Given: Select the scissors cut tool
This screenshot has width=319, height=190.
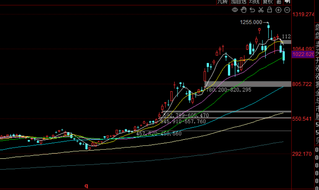Looking at the screenshot, I should [x=261, y=10].
